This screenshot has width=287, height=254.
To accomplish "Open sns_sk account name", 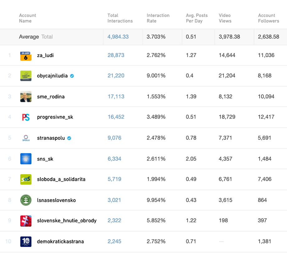I will (x=45, y=159).
